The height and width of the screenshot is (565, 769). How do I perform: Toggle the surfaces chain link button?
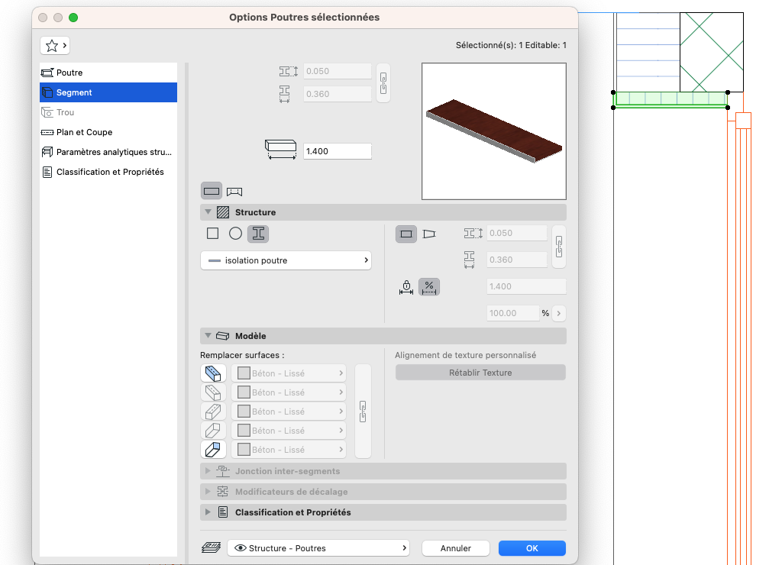coord(363,412)
